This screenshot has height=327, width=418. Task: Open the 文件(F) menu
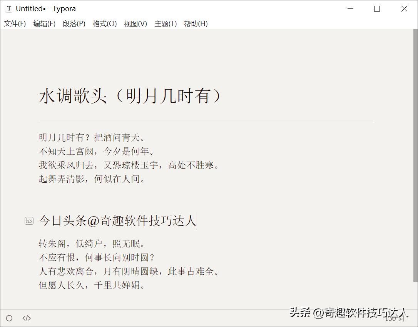point(15,24)
